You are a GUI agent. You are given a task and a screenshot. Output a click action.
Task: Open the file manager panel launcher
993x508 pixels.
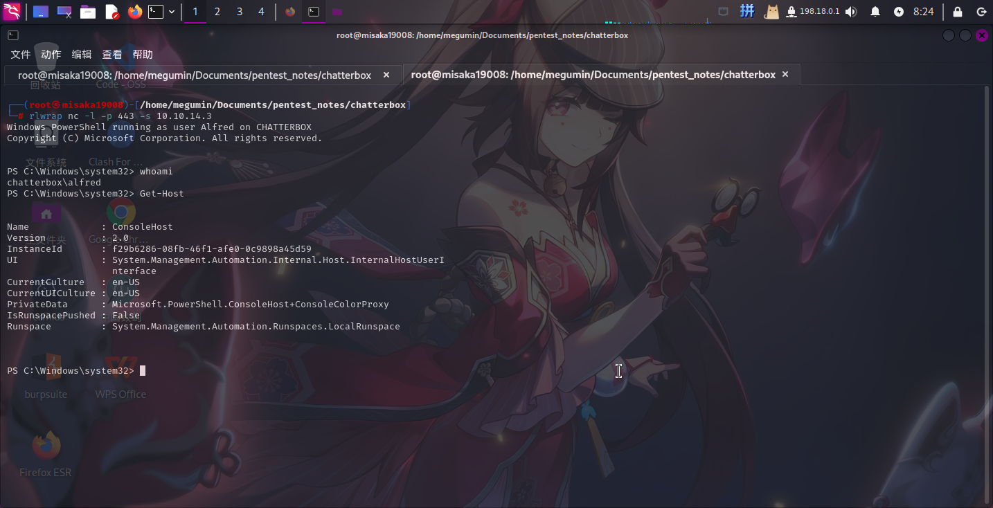[x=88, y=12]
